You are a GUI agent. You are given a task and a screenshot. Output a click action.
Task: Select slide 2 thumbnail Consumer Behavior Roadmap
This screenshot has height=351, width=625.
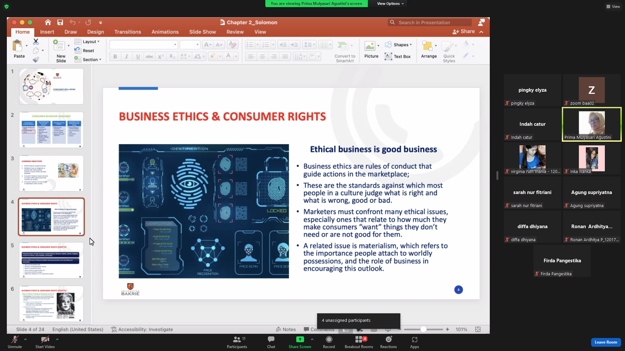pos(51,130)
